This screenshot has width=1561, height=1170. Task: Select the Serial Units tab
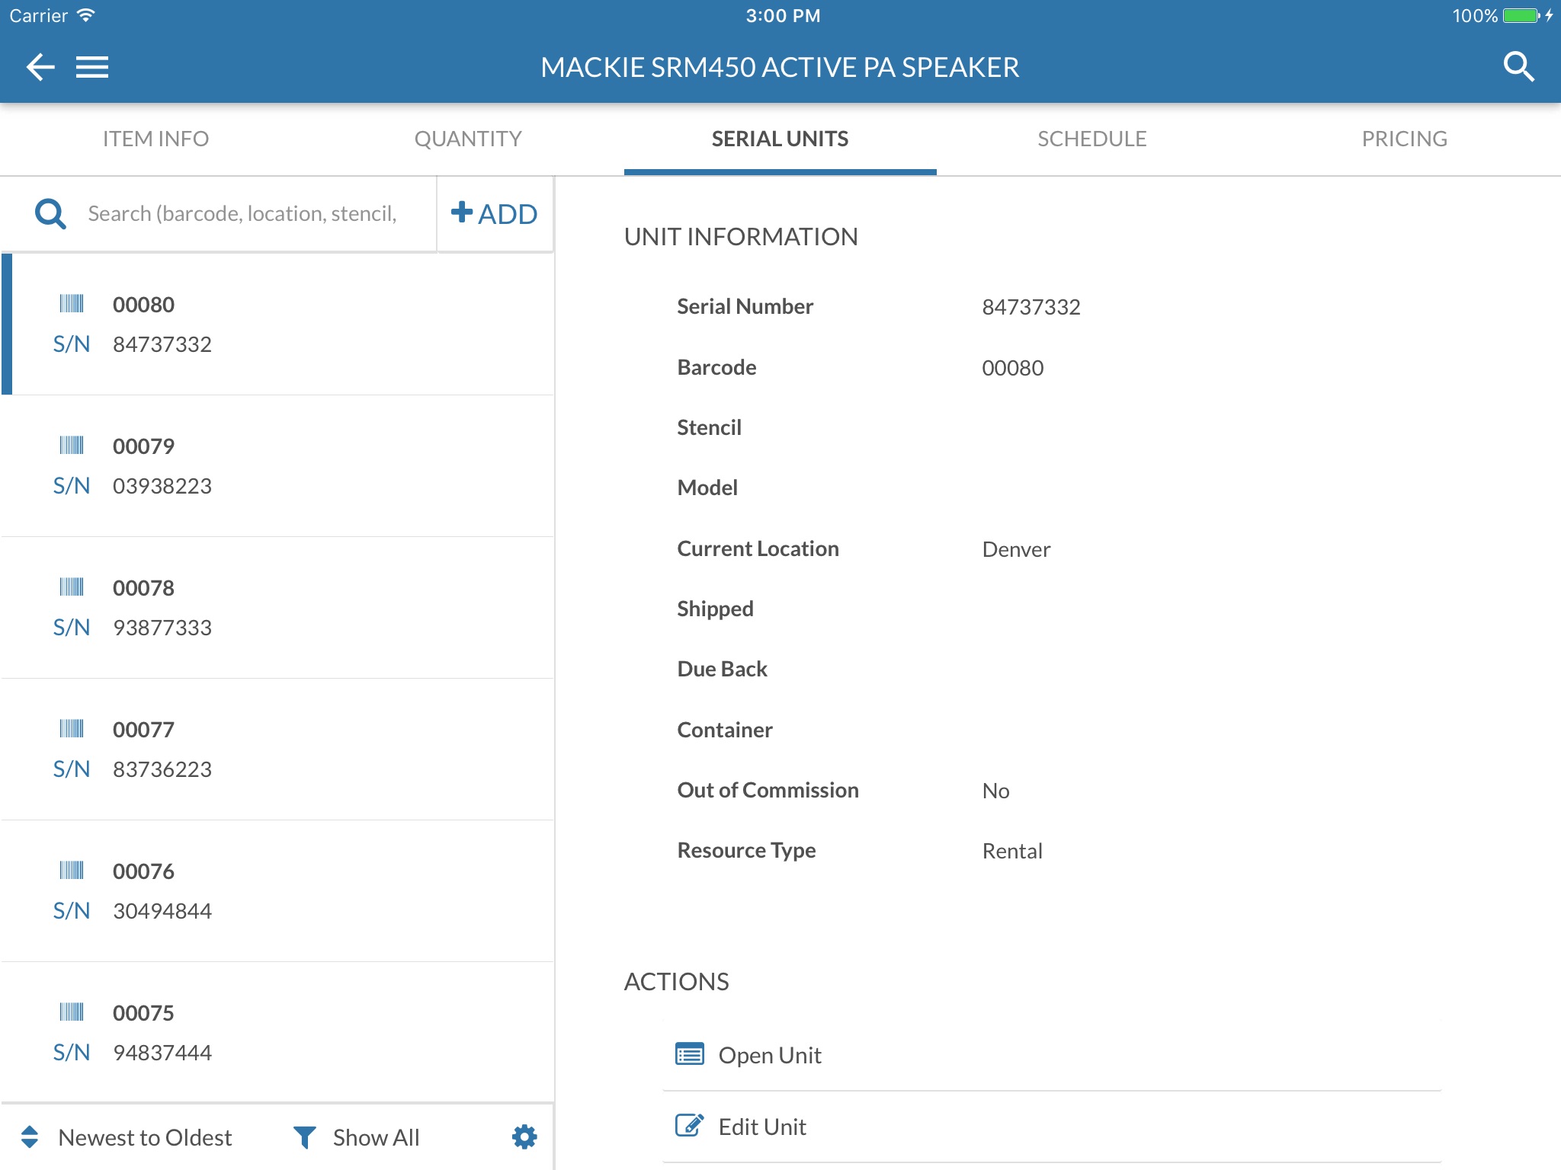tap(780, 139)
